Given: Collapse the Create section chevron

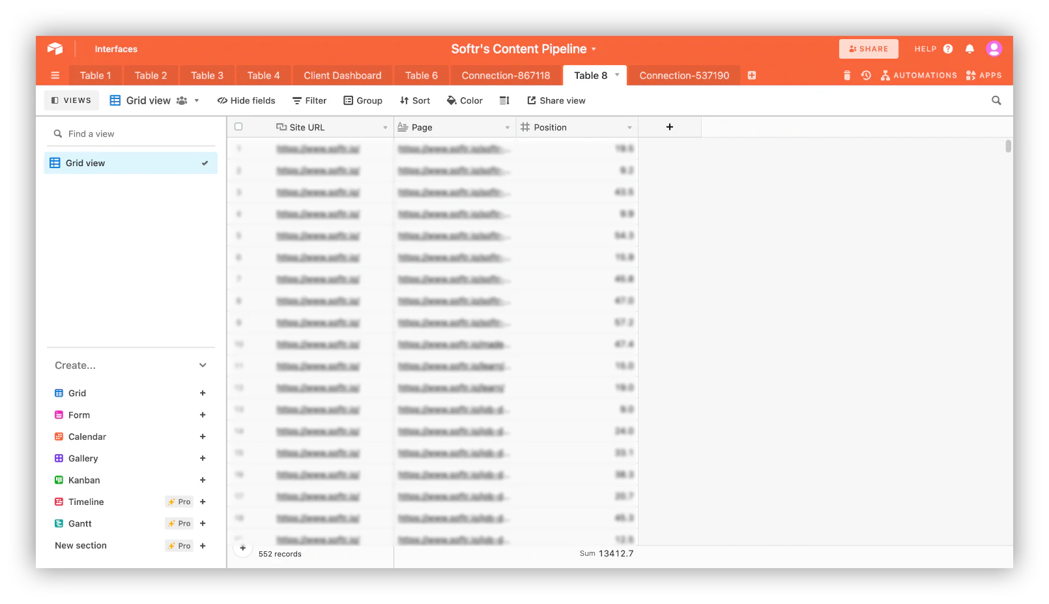Looking at the screenshot, I should point(203,366).
